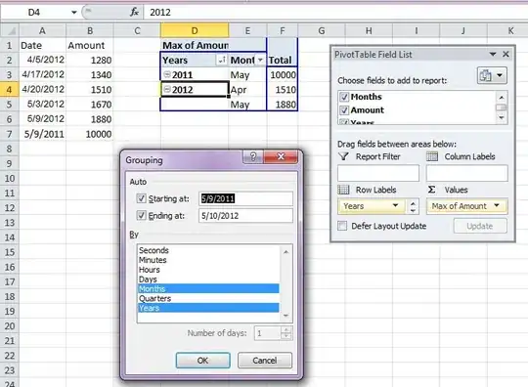Open the Years filter dropdown in pivot header
The image size is (528, 387).
(222, 60)
